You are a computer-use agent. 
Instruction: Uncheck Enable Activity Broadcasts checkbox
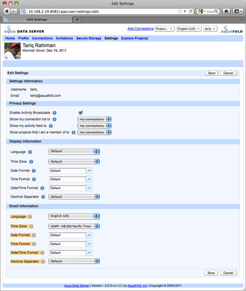81,112
